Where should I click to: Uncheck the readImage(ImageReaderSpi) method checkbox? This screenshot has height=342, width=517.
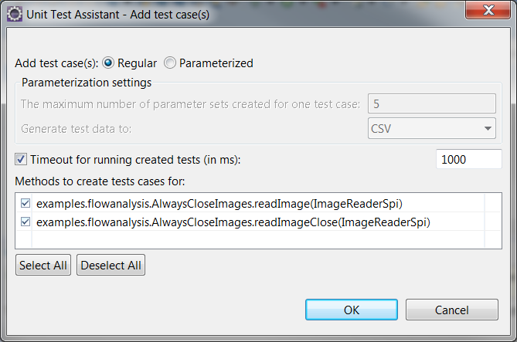pyautogui.click(x=26, y=203)
